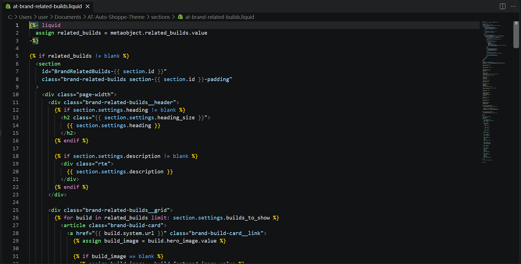Open the lowercase user breadcrumb folder

(43, 17)
